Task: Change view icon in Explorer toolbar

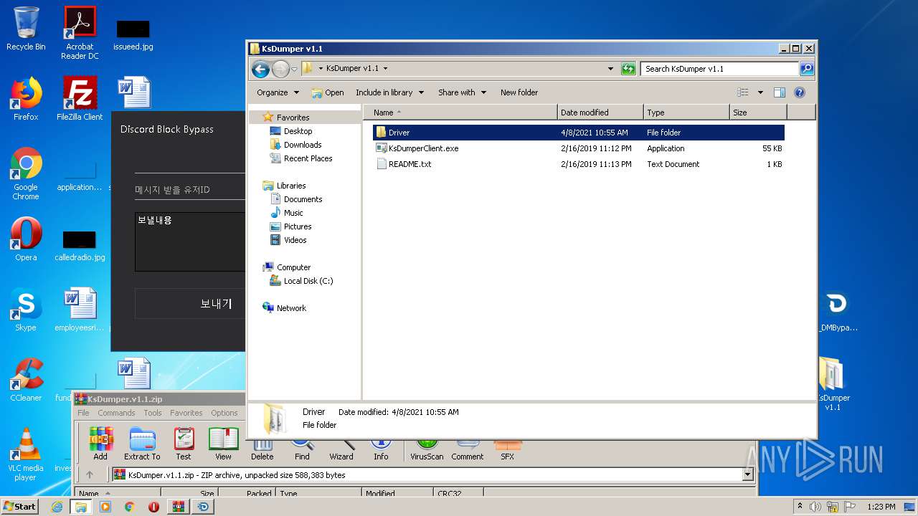Action: (x=743, y=92)
